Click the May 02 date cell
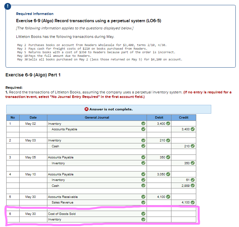This screenshot has width=239, height=227. point(33,124)
